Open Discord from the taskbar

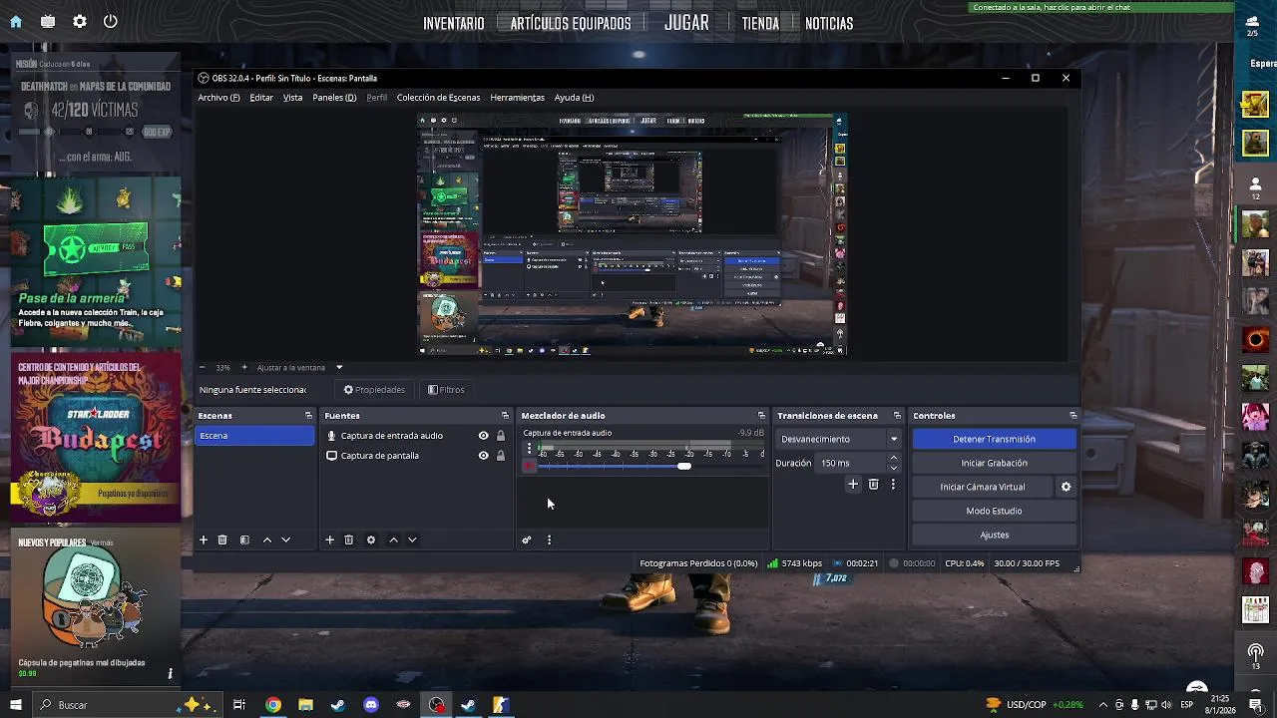371,705
